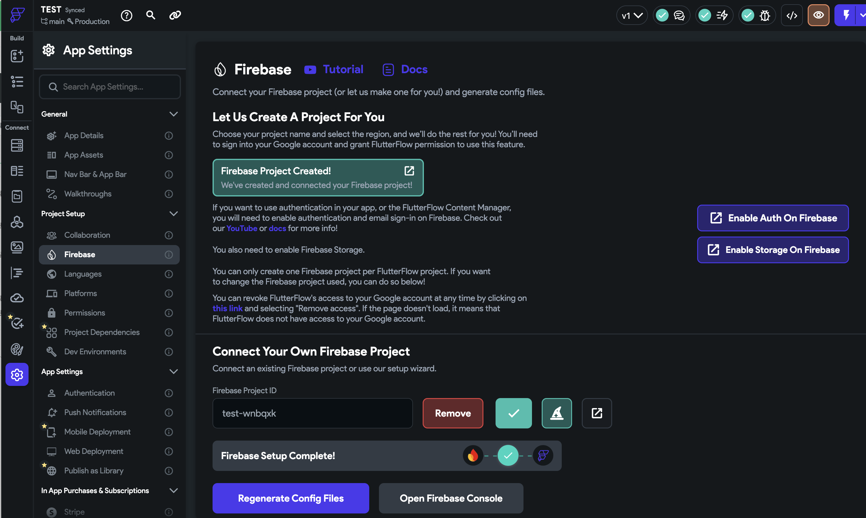This screenshot has height=518, width=866.
Task: Open the Data Types icon in sidebar
Action: (17, 171)
